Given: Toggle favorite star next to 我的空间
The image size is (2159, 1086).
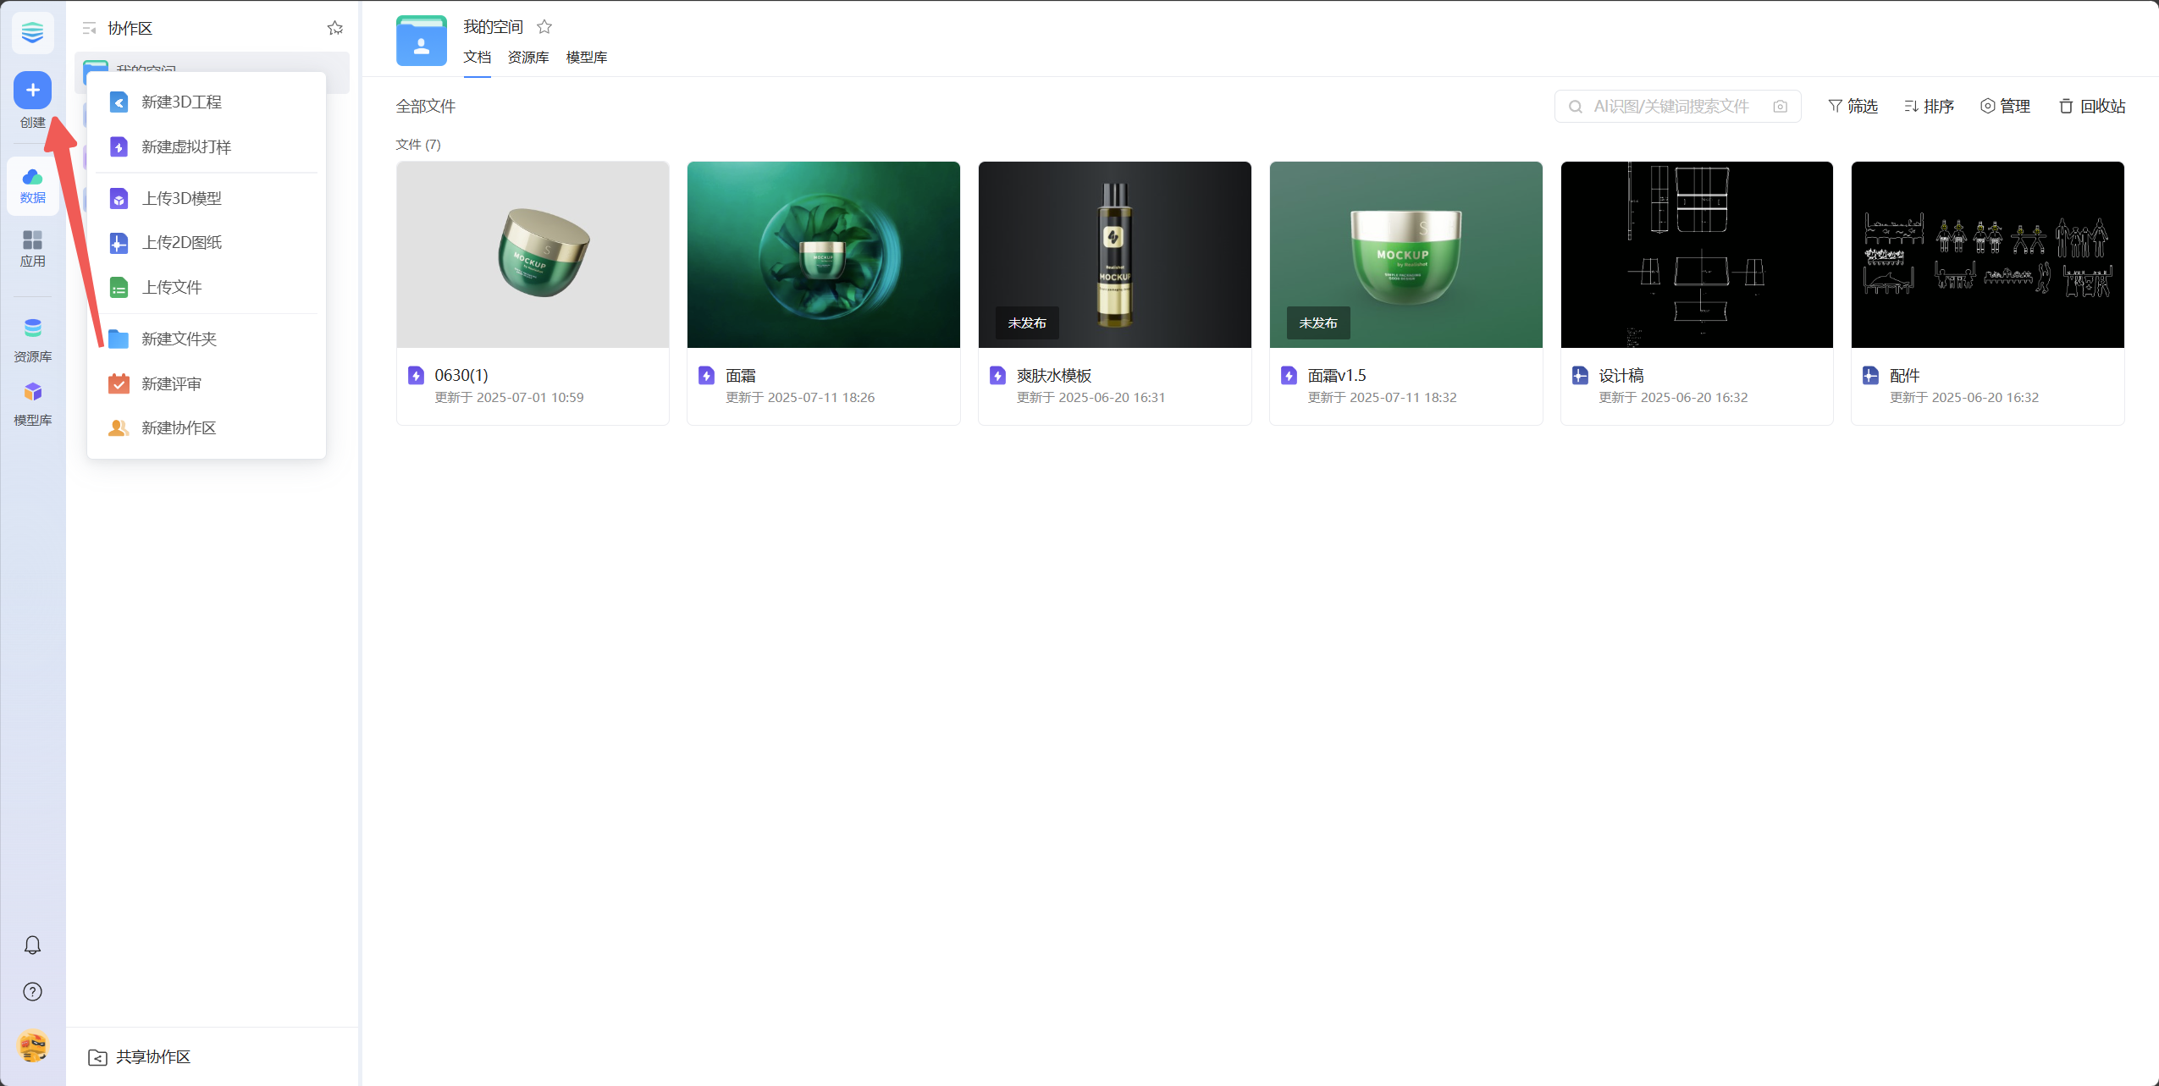Looking at the screenshot, I should point(544,27).
